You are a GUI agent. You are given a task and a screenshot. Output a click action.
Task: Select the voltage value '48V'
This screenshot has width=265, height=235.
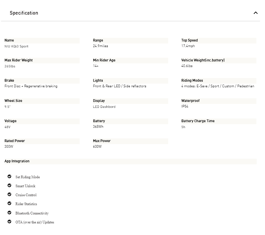(7, 127)
